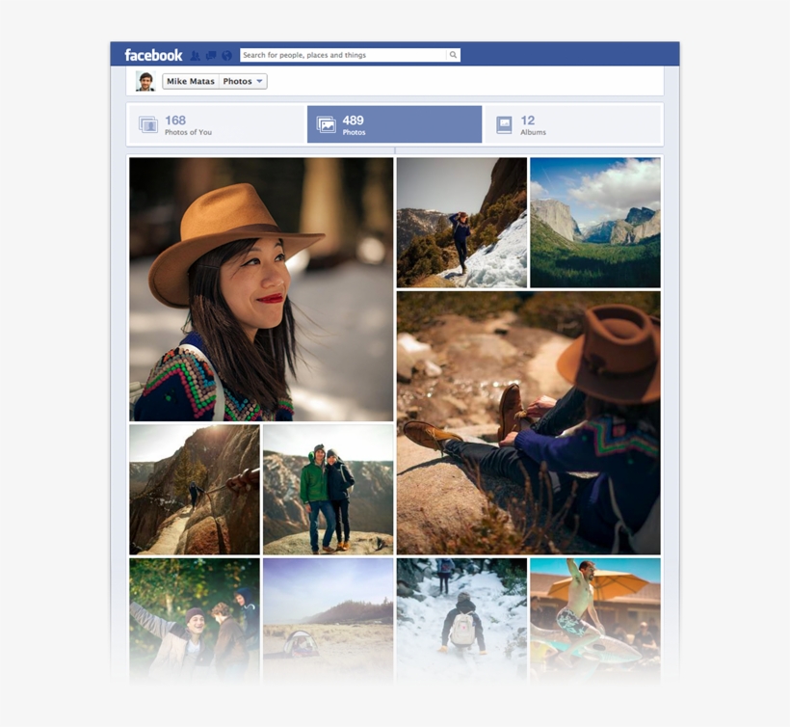The height and width of the screenshot is (727, 790).
Task: Open friend requests icon
Action: (x=196, y=56)
